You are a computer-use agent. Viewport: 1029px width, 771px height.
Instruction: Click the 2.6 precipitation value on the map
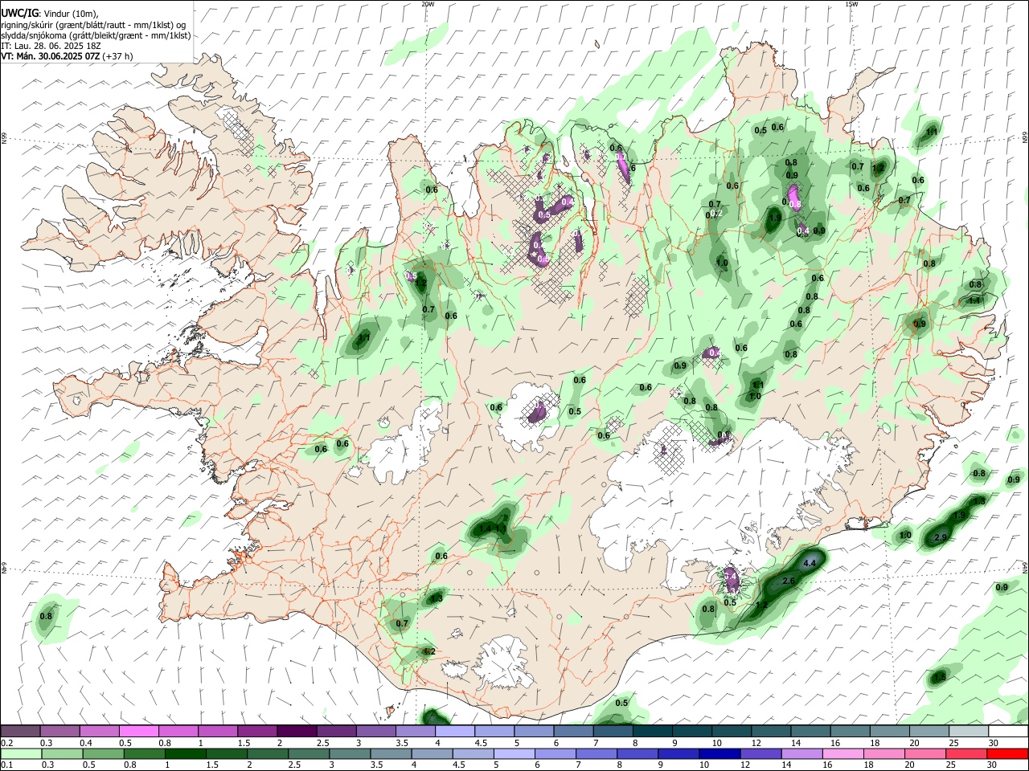click(789, 581)
